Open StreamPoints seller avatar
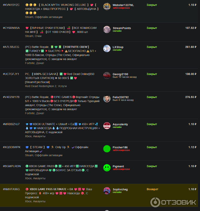200x211 pixels. point(107,30)
